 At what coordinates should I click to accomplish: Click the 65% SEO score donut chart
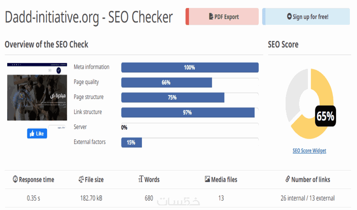pos(309,103)
